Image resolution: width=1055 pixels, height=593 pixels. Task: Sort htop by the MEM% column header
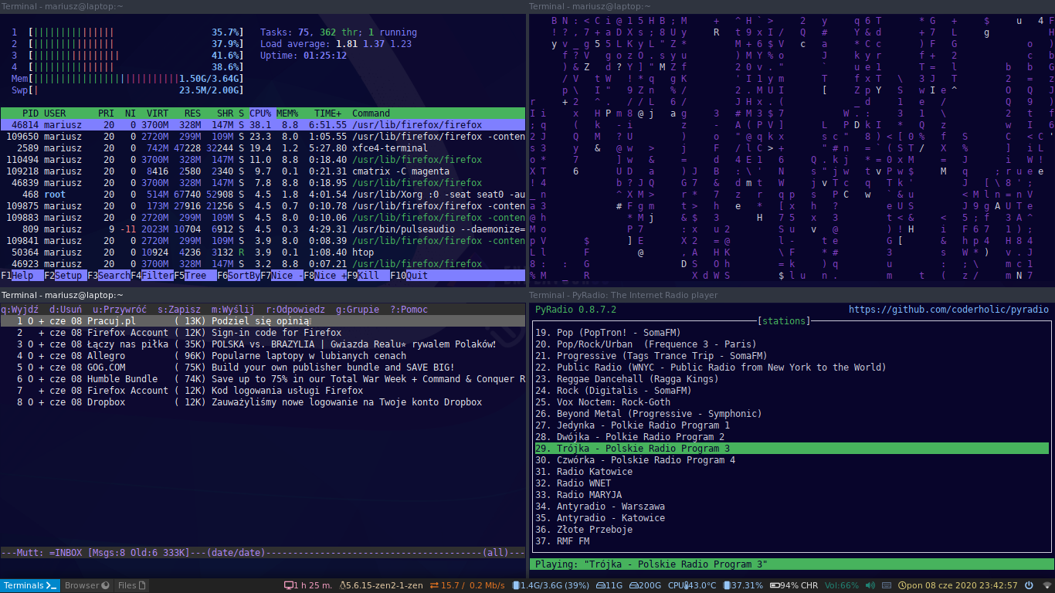(x=287, y=114)
